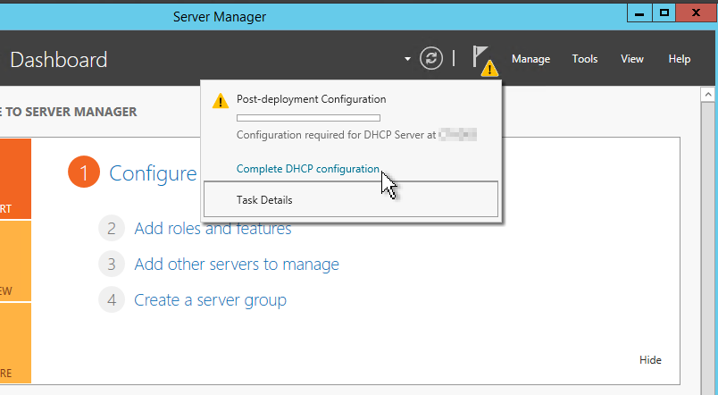The image size is (718, 395).
Task: Click Configuration required for DHCP Server text
Action: [336, 135]
